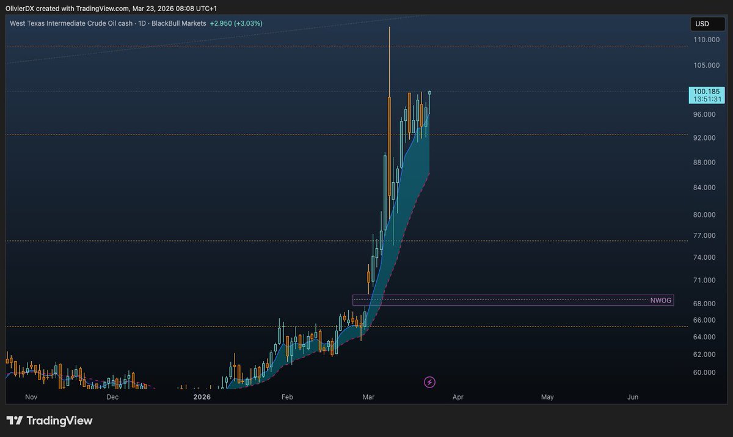Click the May date label
This screenshot has width=733, height=437.
[547, 397]
